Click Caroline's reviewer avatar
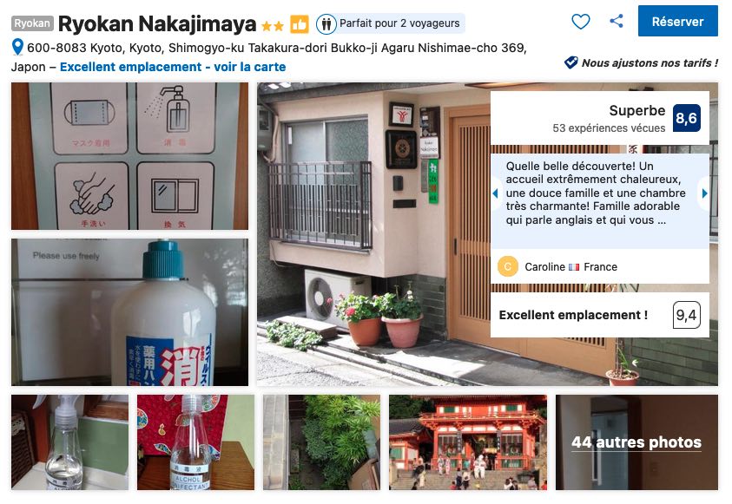Viewport: 732px width, 504px height. 508,266
